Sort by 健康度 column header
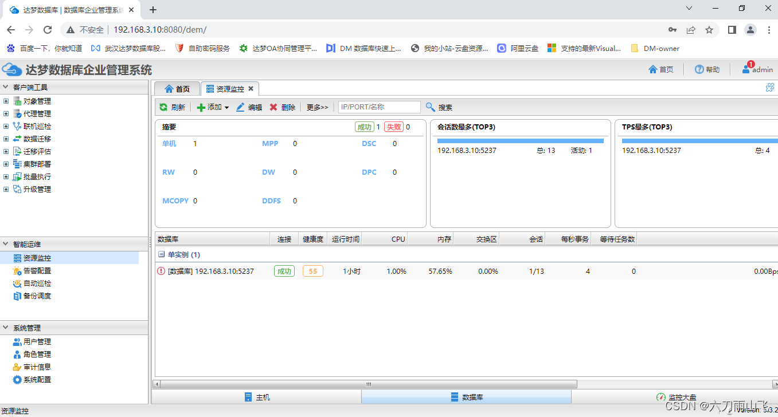This screenshot has height=417, width=778. point(313,239)
